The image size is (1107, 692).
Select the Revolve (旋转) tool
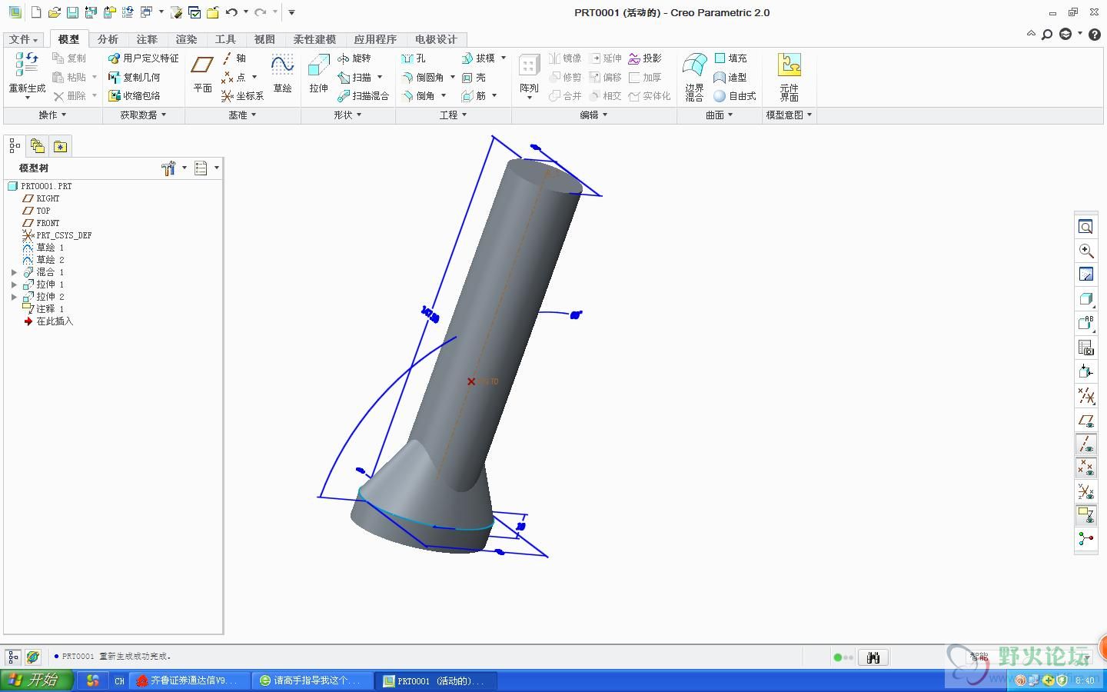click(354, 58)
